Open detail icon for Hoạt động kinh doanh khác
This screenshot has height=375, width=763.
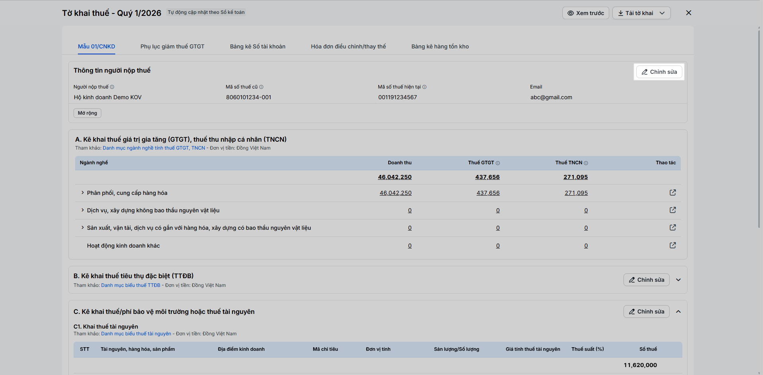point(672,245)
